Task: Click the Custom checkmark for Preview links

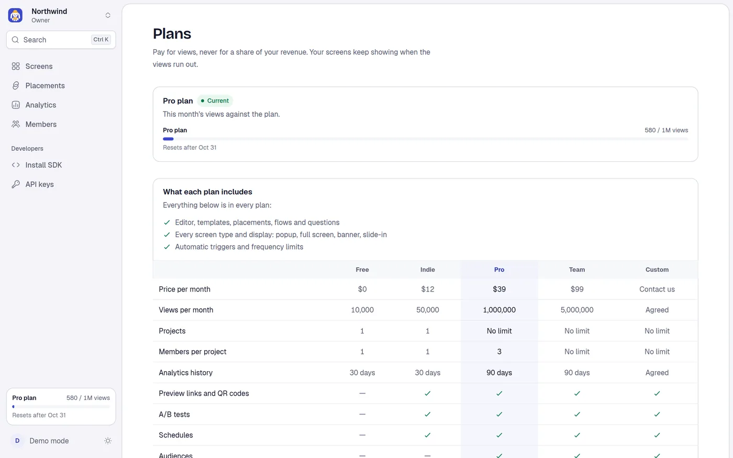Action: [657, 393]
